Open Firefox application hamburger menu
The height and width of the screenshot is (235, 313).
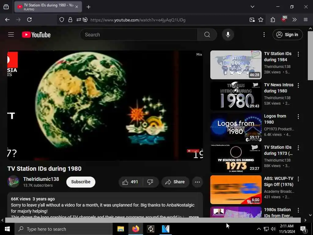[x=305, y=20]
